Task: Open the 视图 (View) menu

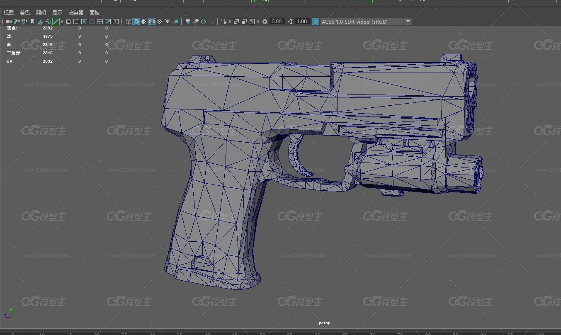Action: click(9, 13)
